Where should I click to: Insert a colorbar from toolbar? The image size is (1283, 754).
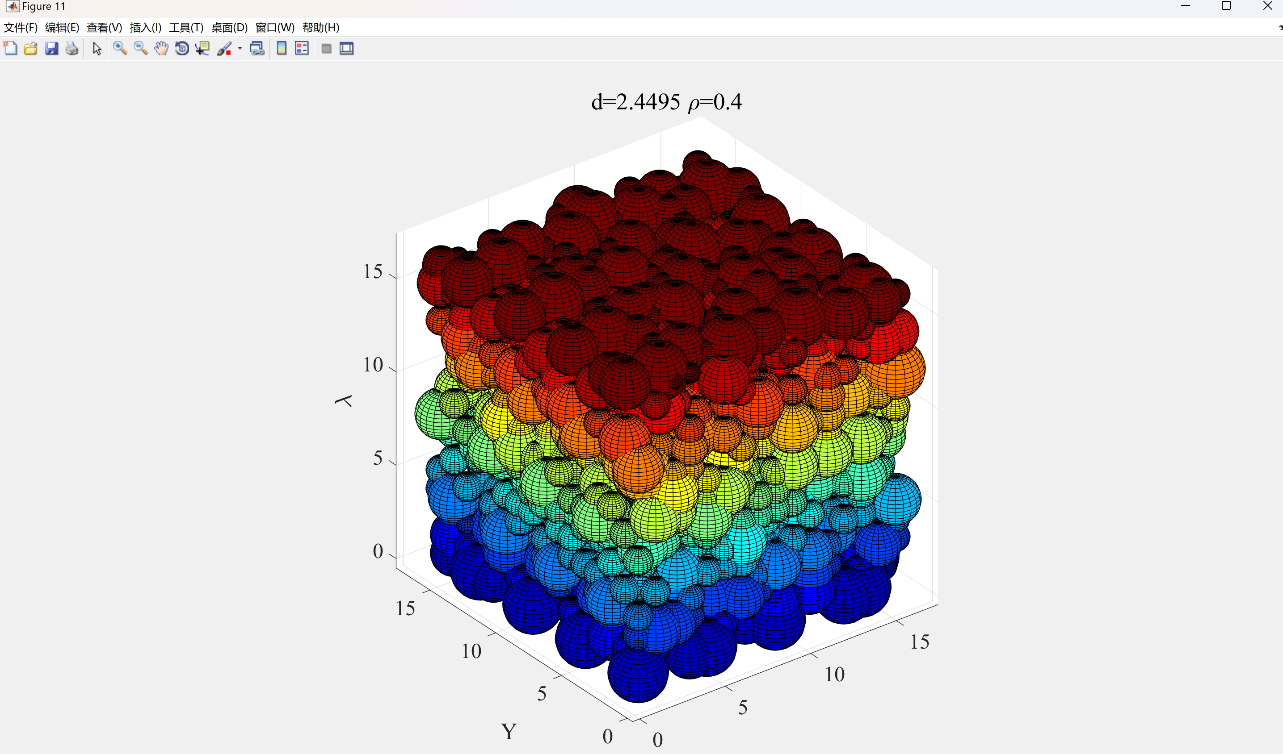coord(281,49)
